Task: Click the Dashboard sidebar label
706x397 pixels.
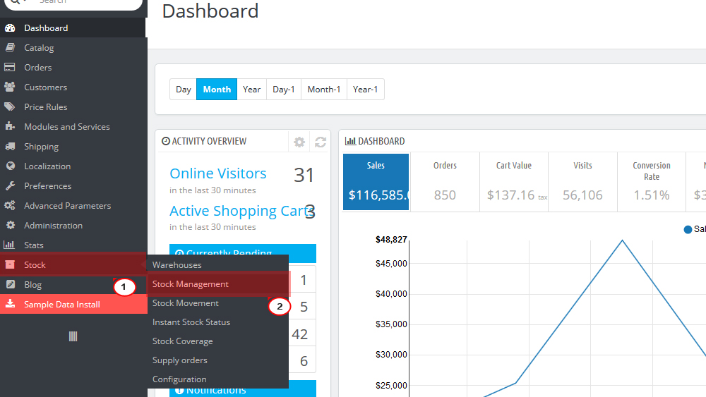Action: 46,28
